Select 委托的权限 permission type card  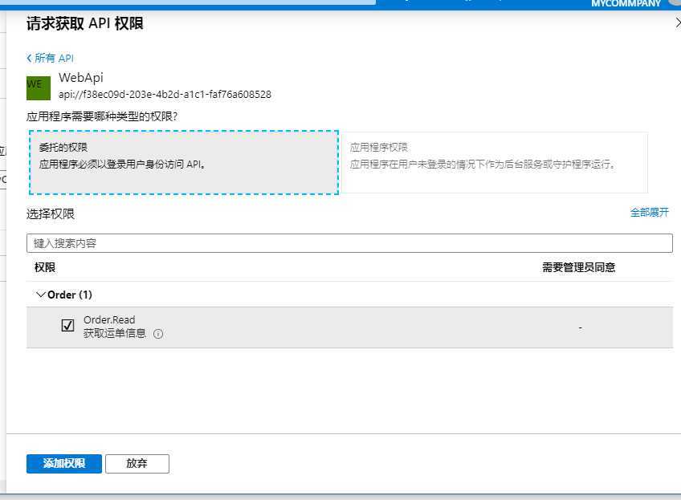point(184,162)
